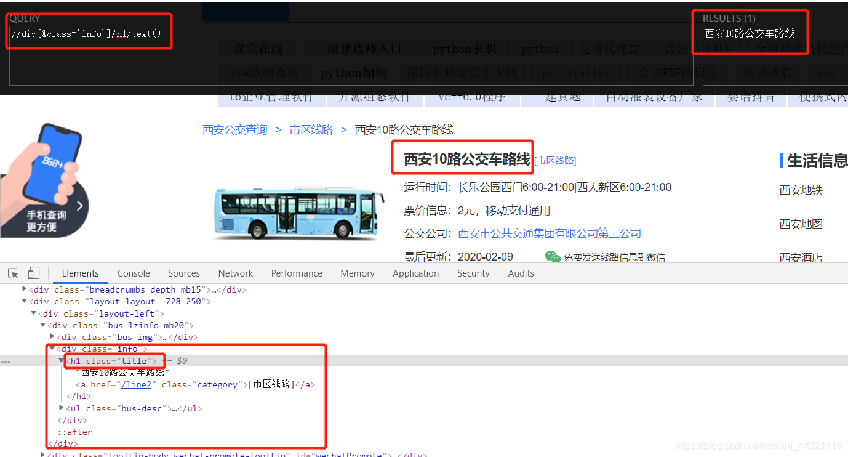Expand the wechatPromote tooltip div
The height and width of the screenshot is (457, 848).
[x=43, y=455]
